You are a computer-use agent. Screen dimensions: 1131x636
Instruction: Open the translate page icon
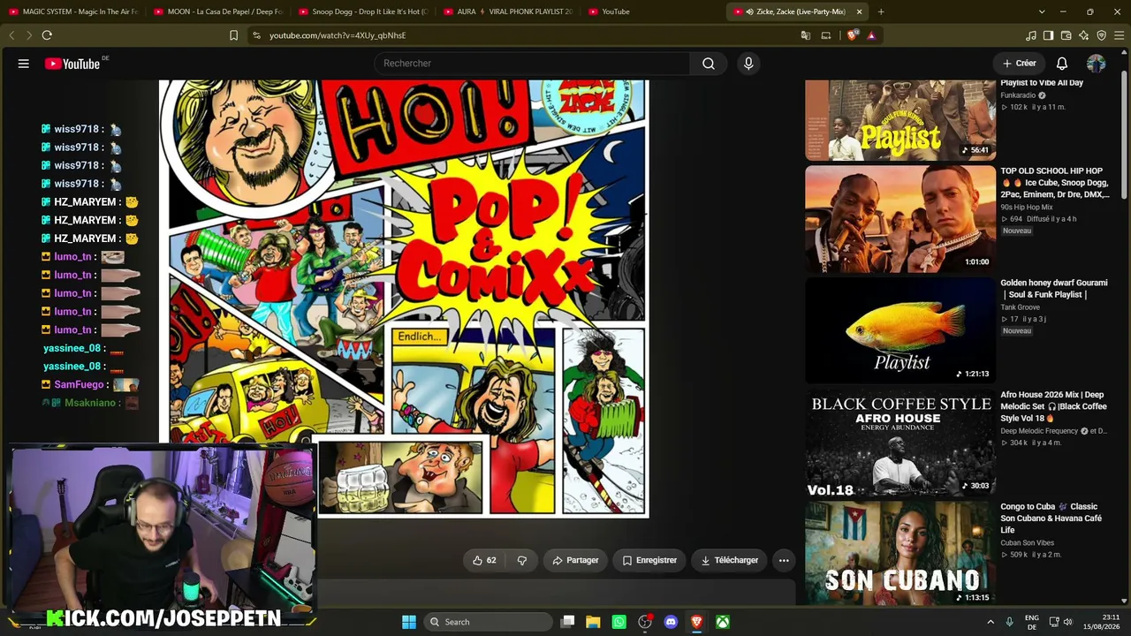coord(806,35)
